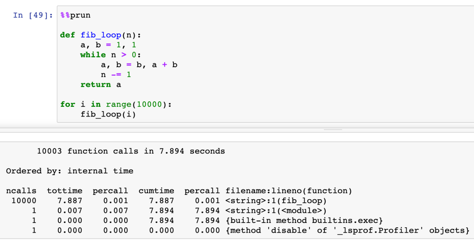Click the {built-in method builtins.exec} entry
The image size is (474, 240).
(x=304, y=220)
